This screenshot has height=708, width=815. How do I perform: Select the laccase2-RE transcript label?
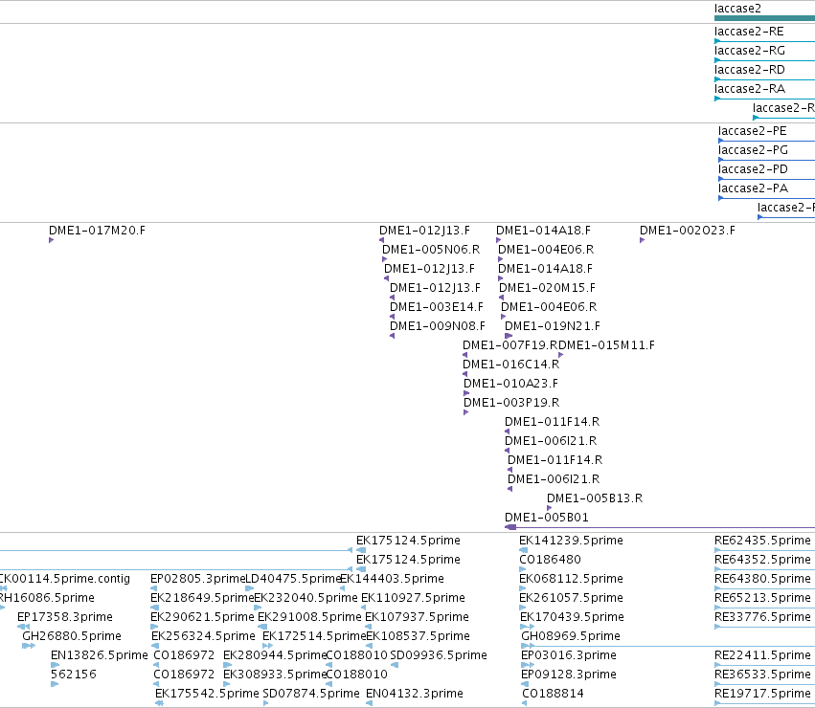pos(749,32)
